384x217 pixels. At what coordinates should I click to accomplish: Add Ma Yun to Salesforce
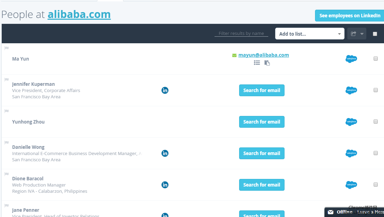[351, 59]
